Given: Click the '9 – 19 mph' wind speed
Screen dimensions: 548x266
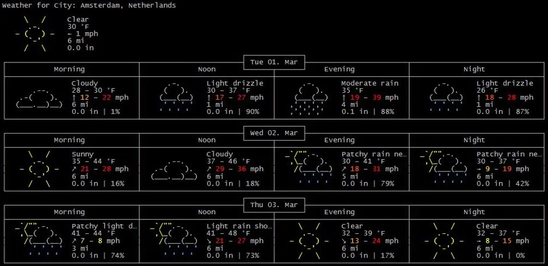Looking at the screenshot, I should 503,169.
